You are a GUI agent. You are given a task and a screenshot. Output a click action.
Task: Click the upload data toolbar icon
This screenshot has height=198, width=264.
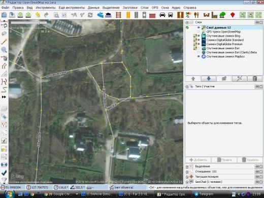28,15
